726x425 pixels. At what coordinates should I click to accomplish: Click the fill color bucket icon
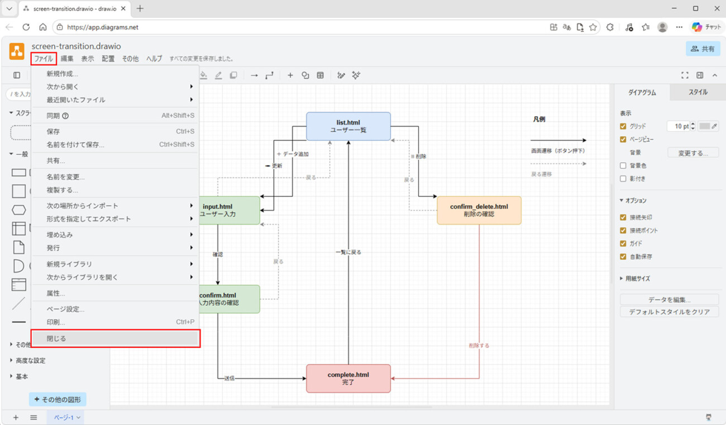pos(204,75)
